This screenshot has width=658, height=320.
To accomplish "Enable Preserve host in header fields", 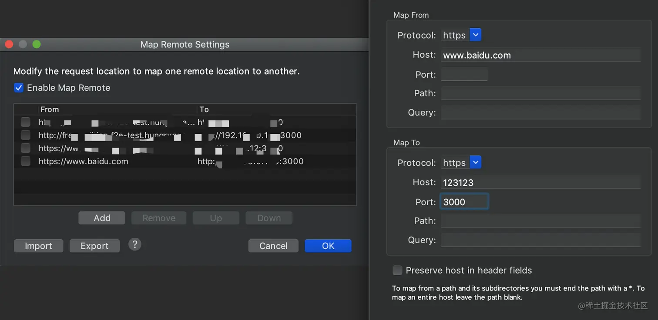I will coord(397,271).
